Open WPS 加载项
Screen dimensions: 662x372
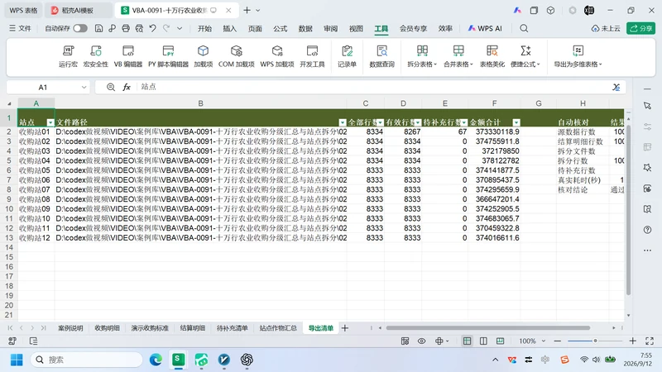(x=277, y=56)
